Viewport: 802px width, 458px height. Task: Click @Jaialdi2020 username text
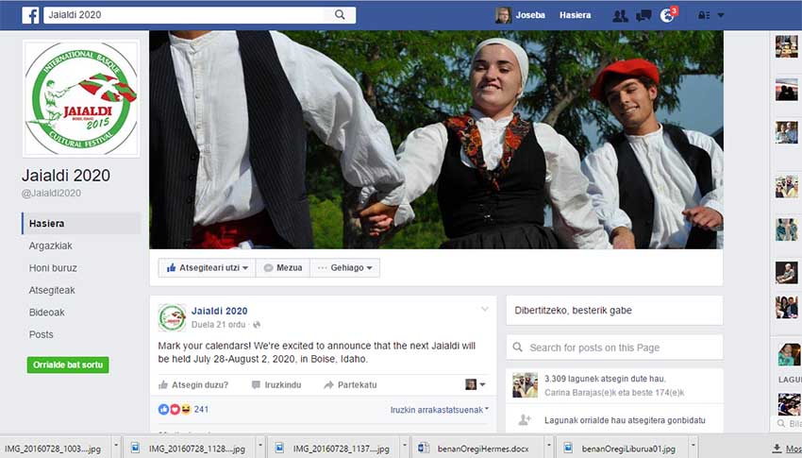(x=51, y=193)
